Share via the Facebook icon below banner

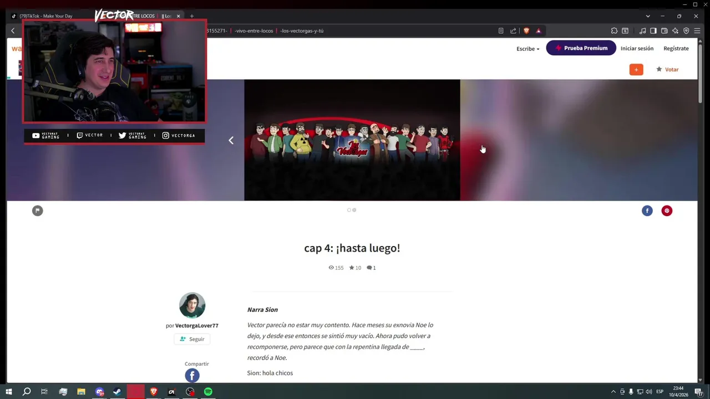click(x=647, y=211)
